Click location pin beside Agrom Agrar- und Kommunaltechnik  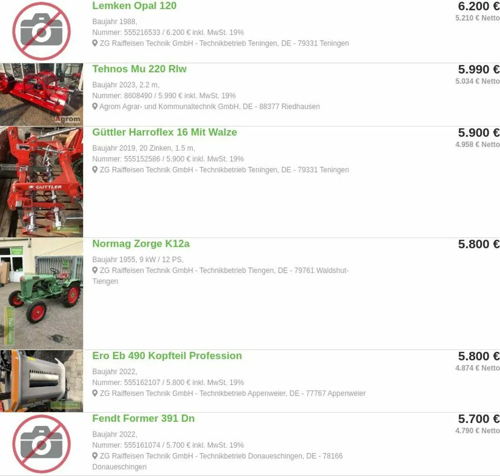[95, 106]
